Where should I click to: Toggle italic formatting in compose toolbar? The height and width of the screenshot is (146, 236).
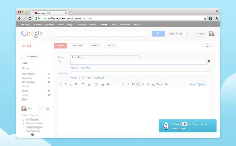point(65,84)
